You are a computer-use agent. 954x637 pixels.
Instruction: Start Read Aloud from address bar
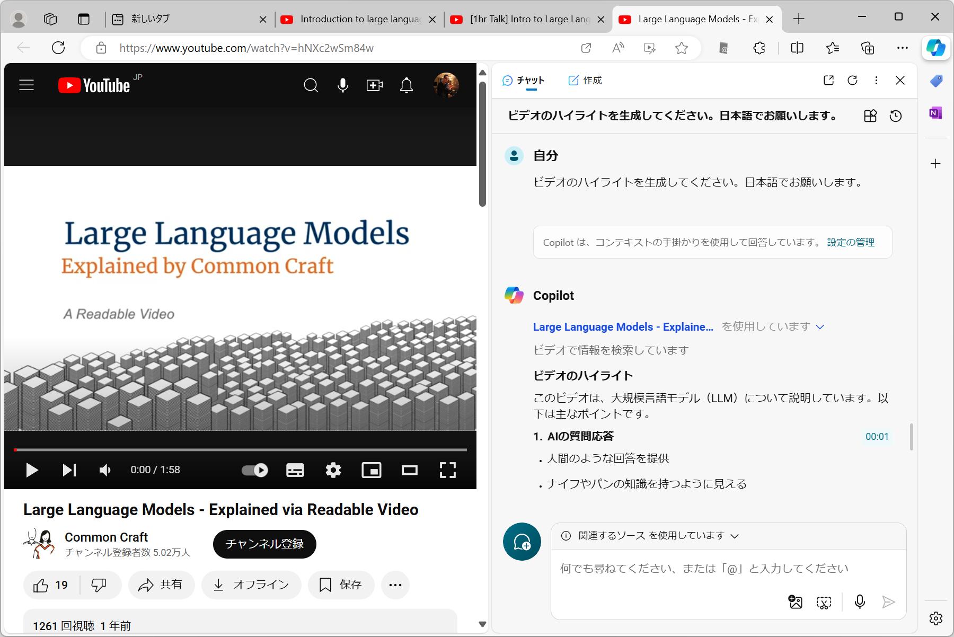pyautogui.click(x=618, y=48)
